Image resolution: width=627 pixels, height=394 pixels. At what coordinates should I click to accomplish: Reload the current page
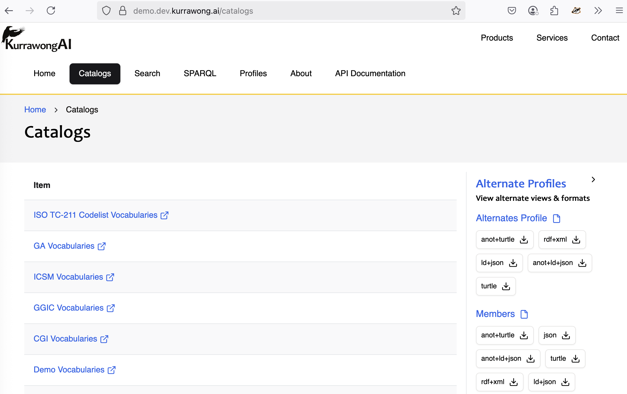point(51,11)
